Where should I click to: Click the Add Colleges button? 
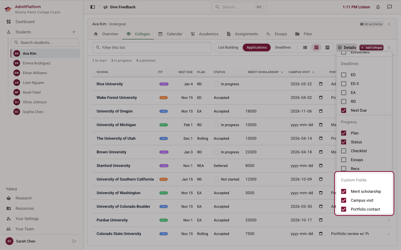click(371, 47)
